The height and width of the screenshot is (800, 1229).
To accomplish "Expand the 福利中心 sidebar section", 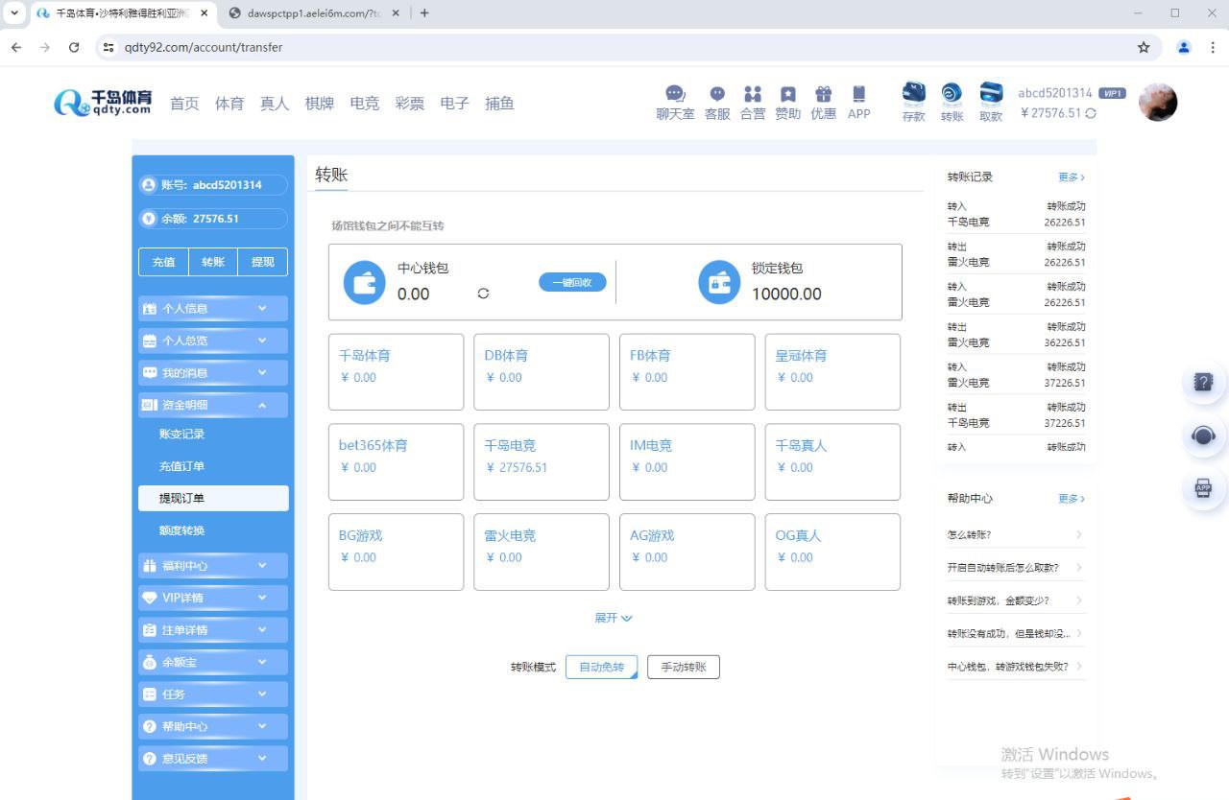I will point(213,566).
